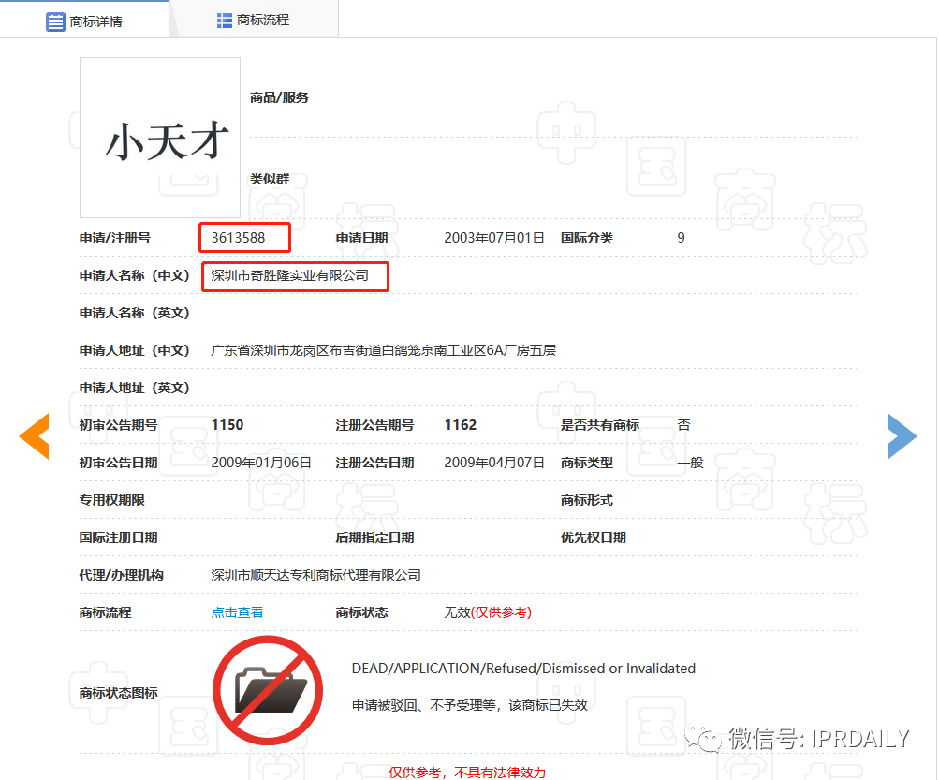Select registration number 3613588
The height and width of the screenshot is (780, 939).
(x=238, y=237)
